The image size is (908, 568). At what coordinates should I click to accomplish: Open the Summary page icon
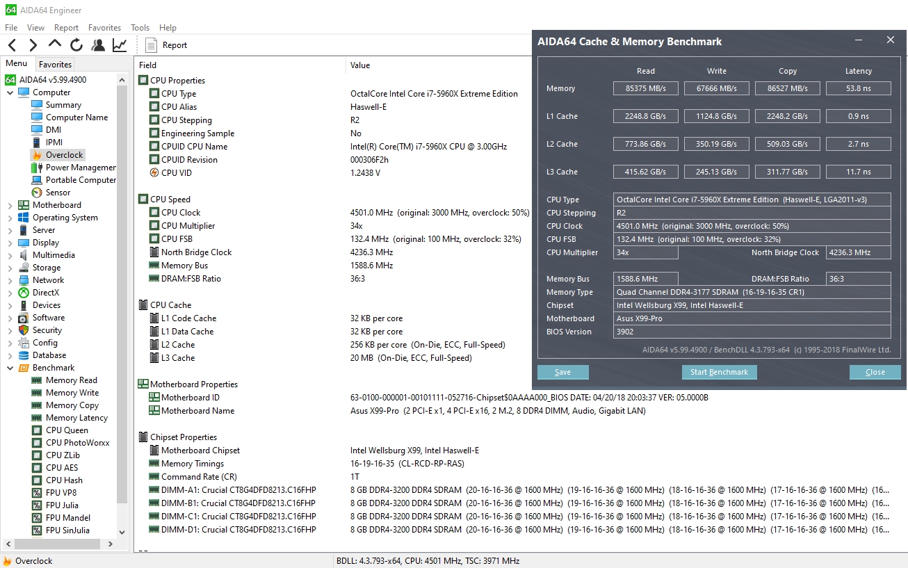pos(37,105)
